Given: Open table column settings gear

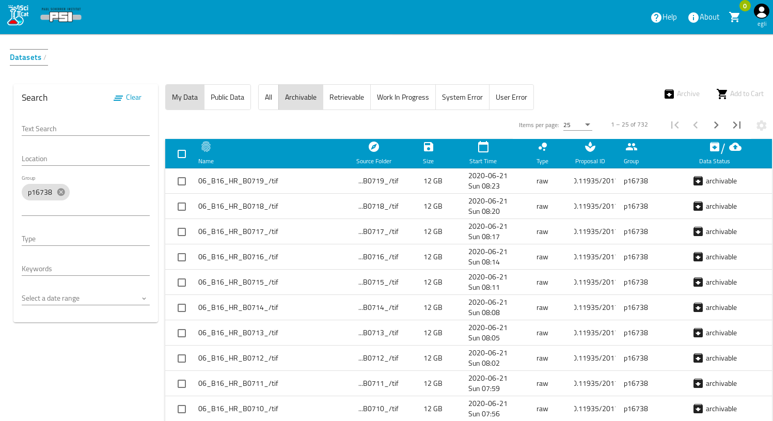Looking at the screenshot, I should point(761,126).
